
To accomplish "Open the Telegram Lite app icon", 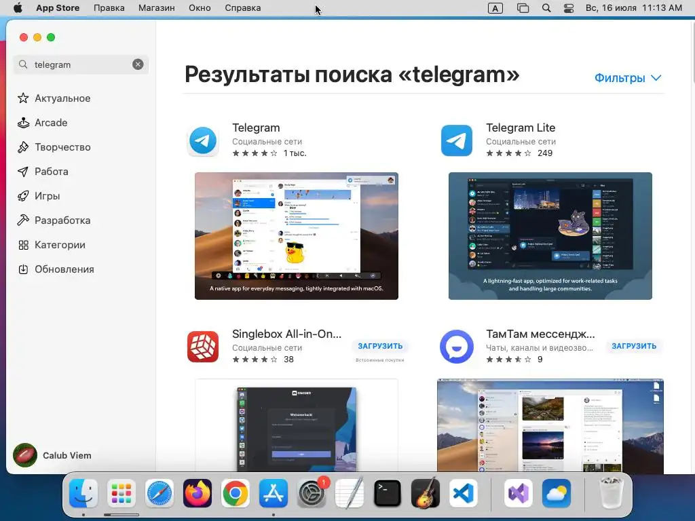I will point(457,140).
